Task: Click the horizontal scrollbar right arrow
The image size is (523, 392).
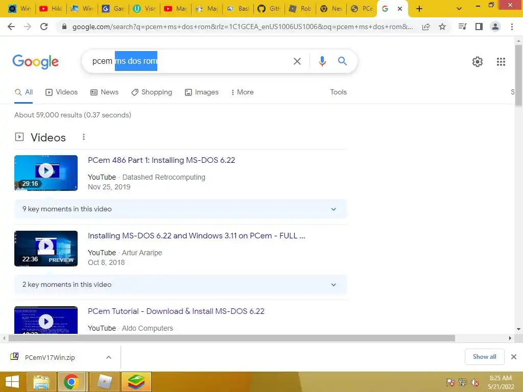Action: pos(510,338)
